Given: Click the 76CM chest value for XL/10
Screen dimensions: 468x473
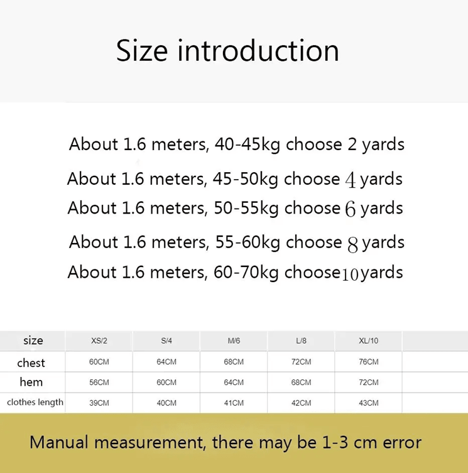Looking at the screenshot, I should (x=368, y=362).
